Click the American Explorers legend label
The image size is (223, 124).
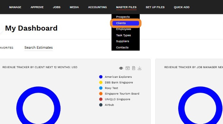pyautogui.click(x=118, y=77)
